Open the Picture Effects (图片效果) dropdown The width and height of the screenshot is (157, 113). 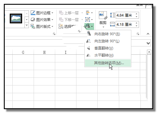click(42, 20)
